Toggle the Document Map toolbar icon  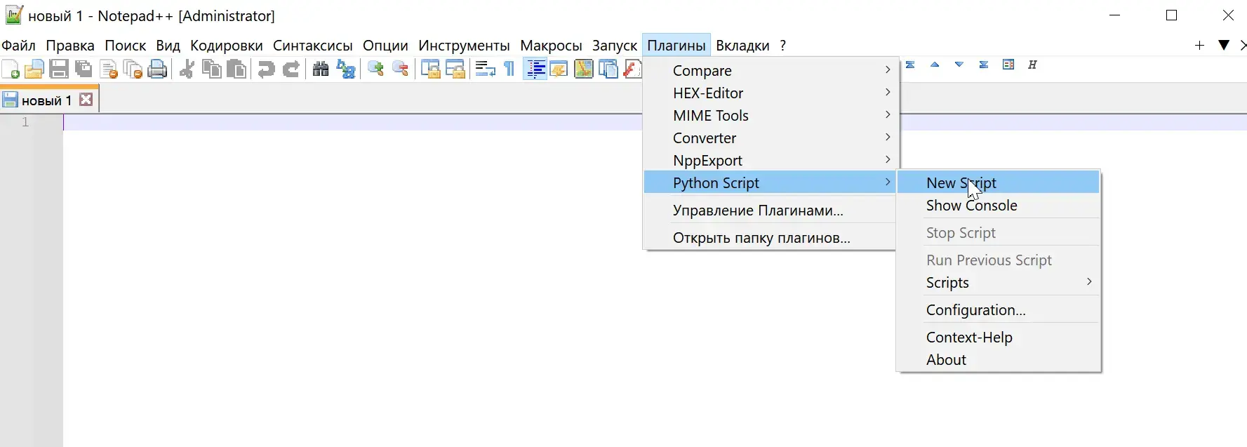click(x=584, y=69)
